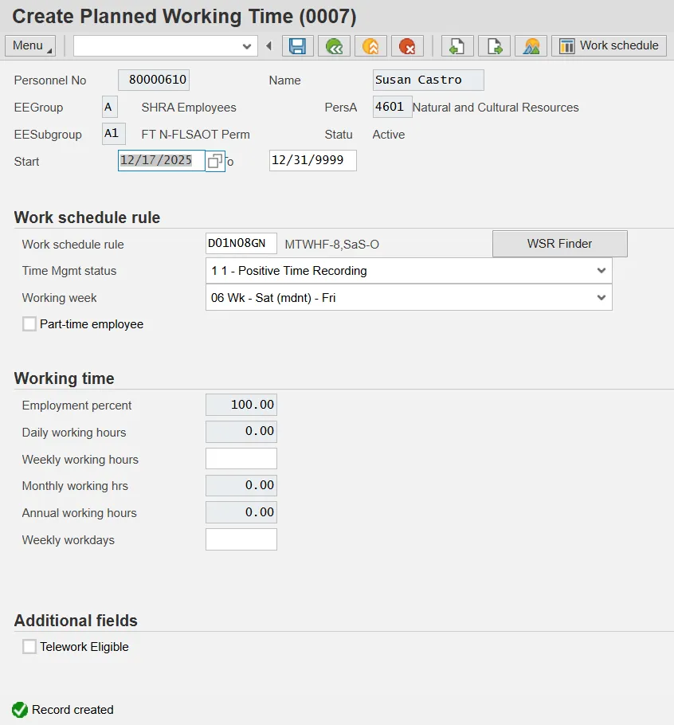The height and width of the screenshot is (725, 674).
Task: Click the Work schedule rule field D01N08GN
Action: coord(241,243)
